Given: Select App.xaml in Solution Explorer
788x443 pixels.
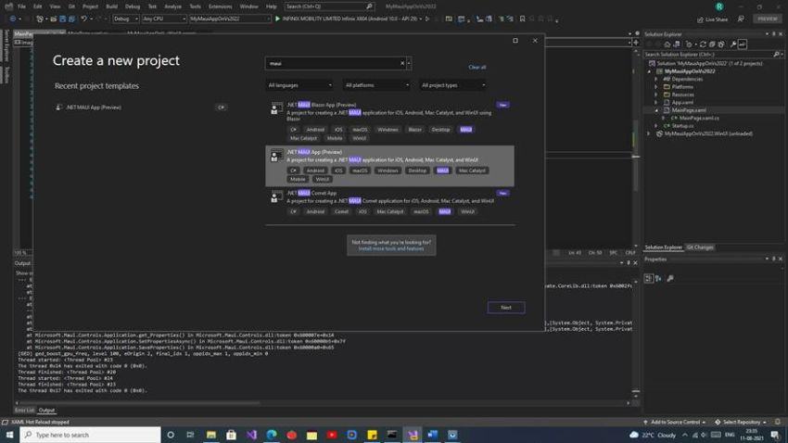Looking at the screenshot, I should [x=683, y=103].
